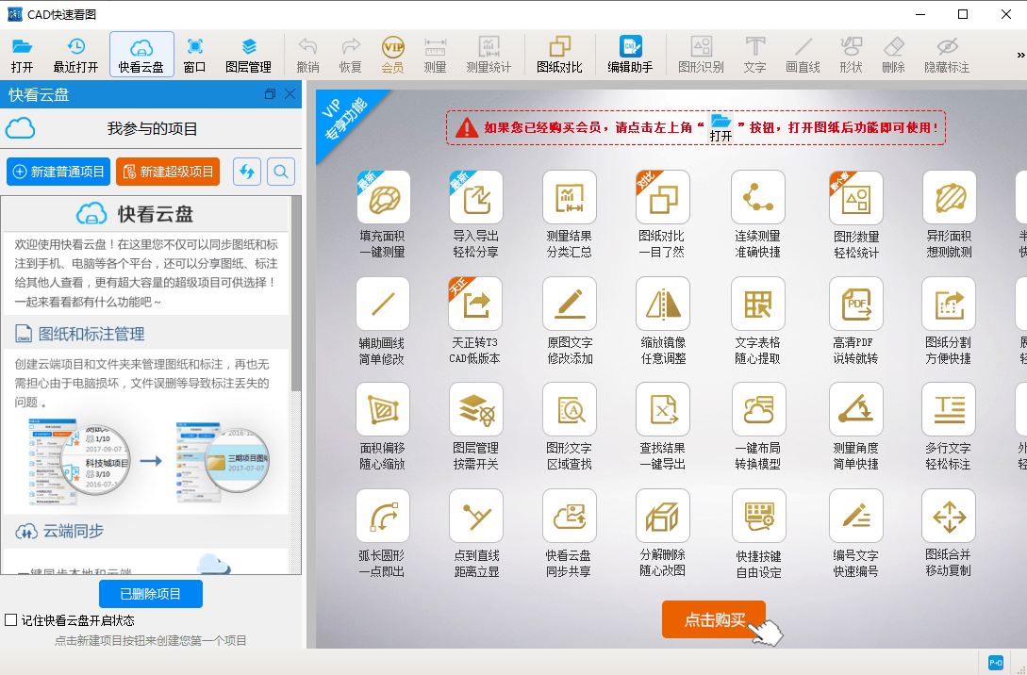Click the 图纸对比一目了然 feature icon
Image resolution: width=1027 pixels, height=675 pixels.
[662, 197]
